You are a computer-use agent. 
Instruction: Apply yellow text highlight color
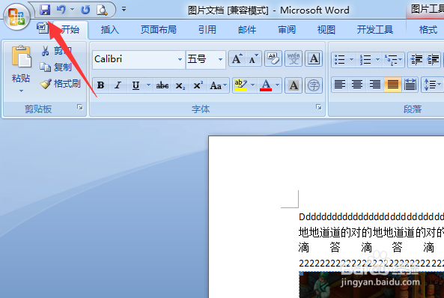(241, 85)
